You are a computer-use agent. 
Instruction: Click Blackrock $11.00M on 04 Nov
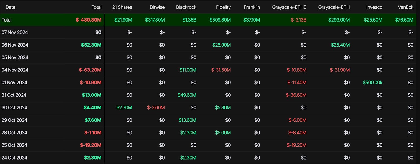(188, 70)
